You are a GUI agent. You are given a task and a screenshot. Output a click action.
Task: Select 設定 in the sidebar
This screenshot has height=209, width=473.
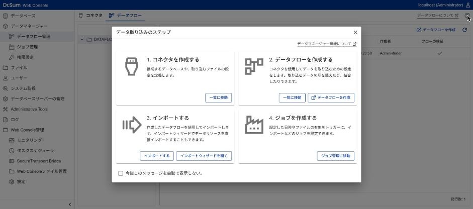(x=37, y=182)
